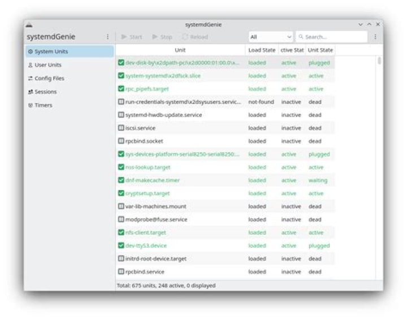The image size is (407, 319).
Task: Sort by the Unit column header
Action: point(180,50)
